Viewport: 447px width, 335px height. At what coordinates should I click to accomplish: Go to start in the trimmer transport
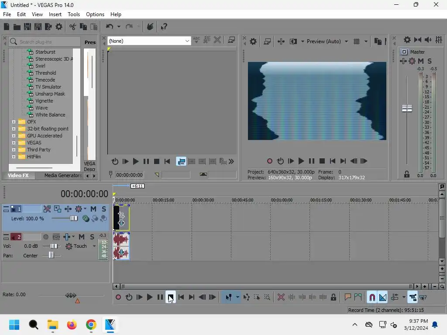167,161
